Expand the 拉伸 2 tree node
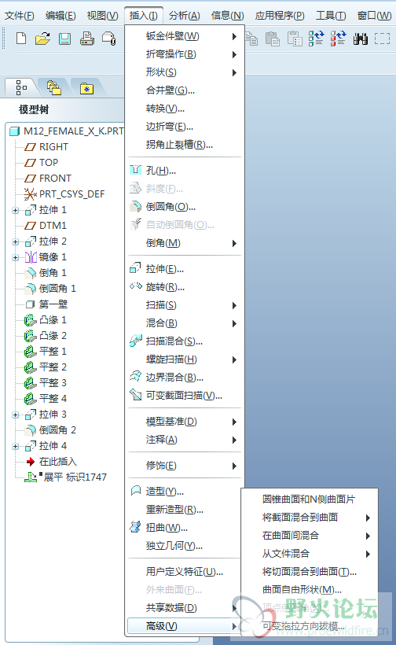This screenshot has height=645, width=396. pyautogui.click(x=15, y=242)
